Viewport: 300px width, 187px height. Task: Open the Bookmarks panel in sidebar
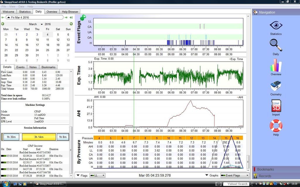point(276,169)
